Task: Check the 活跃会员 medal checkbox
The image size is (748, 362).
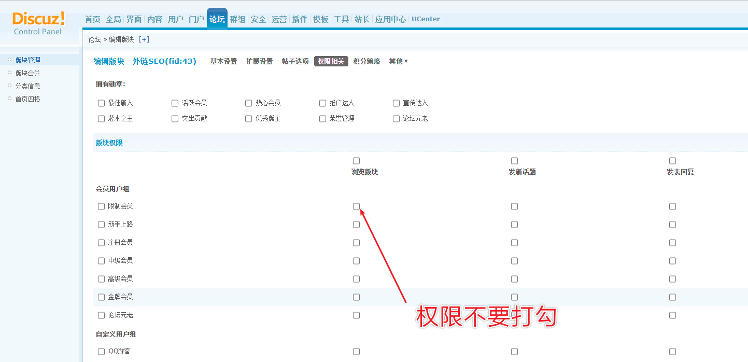Action: 175,103
